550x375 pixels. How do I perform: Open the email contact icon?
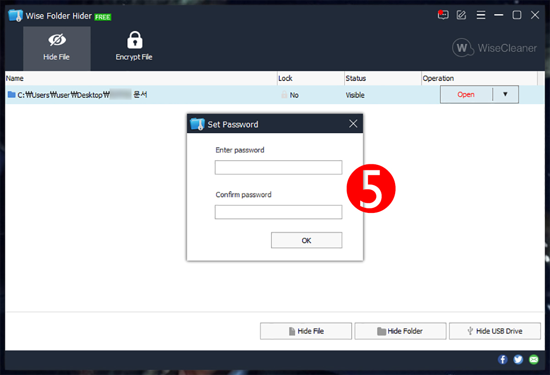534,359
